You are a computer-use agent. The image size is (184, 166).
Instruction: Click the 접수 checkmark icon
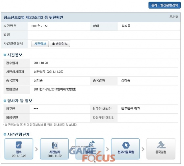(19, 145)
